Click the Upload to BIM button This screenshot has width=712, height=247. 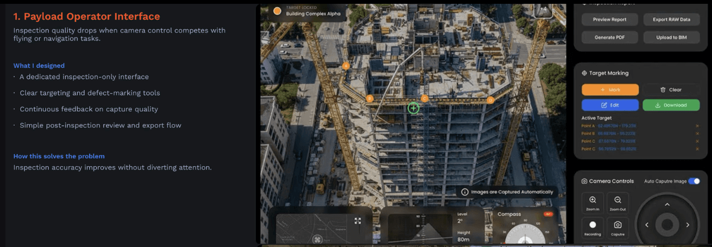point(672,37)
